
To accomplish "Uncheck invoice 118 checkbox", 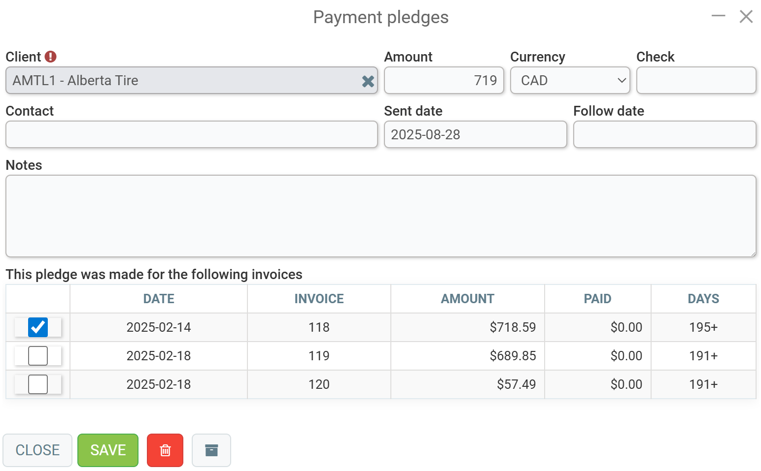I will pyautogui.click(x=38, y=327).
